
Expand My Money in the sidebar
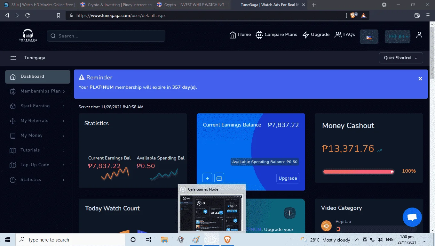pyautogui.click(x=38, y=135)
